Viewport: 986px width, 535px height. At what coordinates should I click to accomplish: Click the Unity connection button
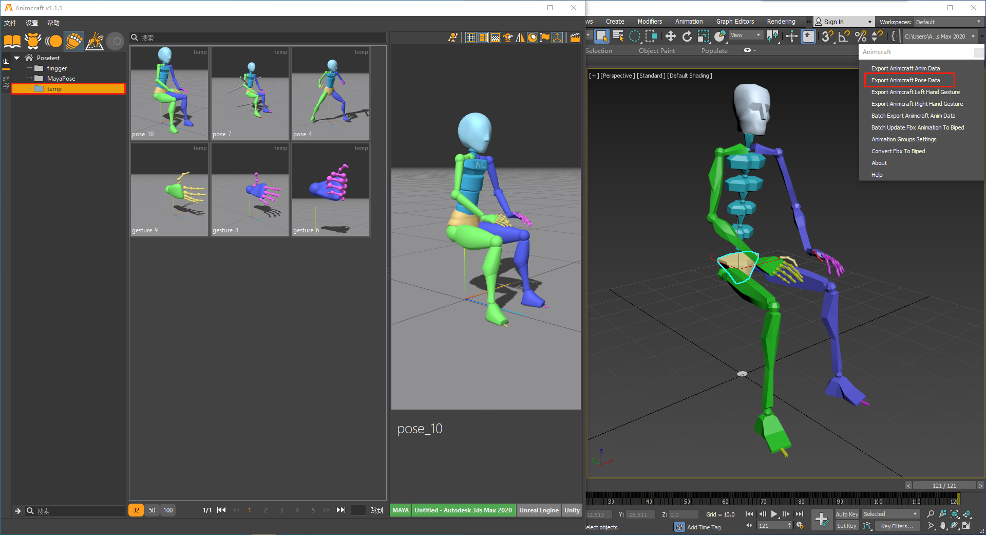coord(572,510)
